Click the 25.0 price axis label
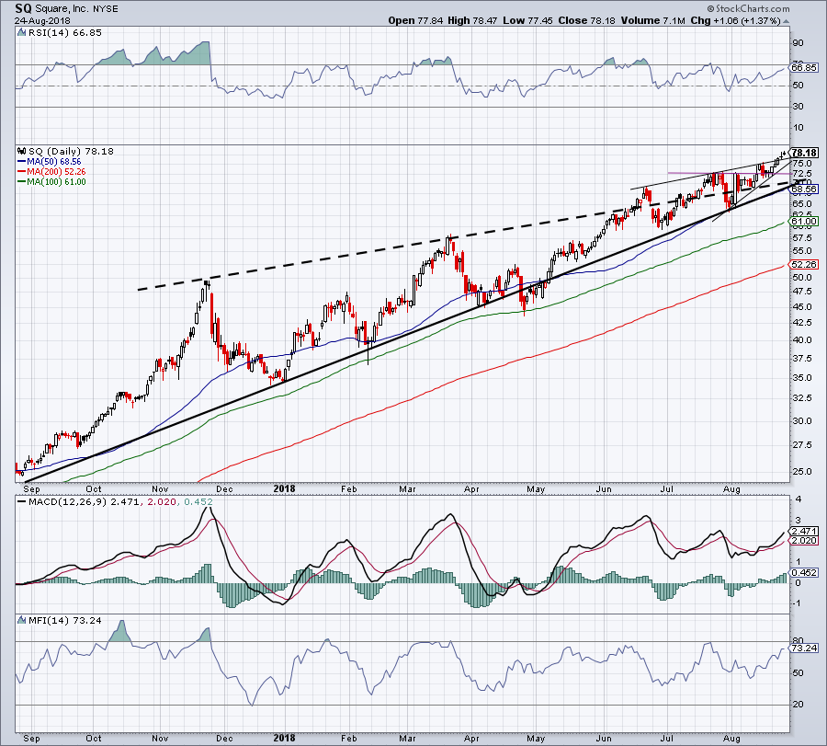Screen dimensions: 827x746 click(801, 472)
